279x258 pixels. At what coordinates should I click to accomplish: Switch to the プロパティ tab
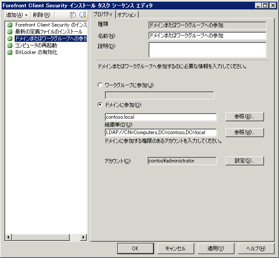point(103,14)
